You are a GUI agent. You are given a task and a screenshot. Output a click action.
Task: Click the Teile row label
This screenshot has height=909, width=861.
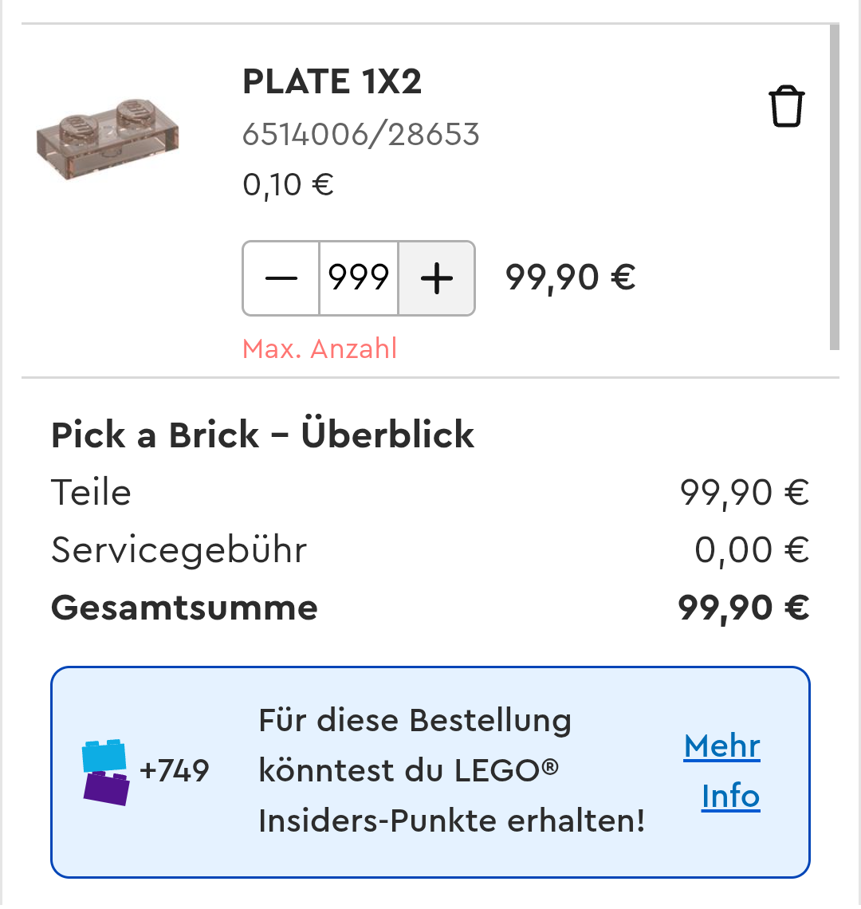(x=91, y=492)
